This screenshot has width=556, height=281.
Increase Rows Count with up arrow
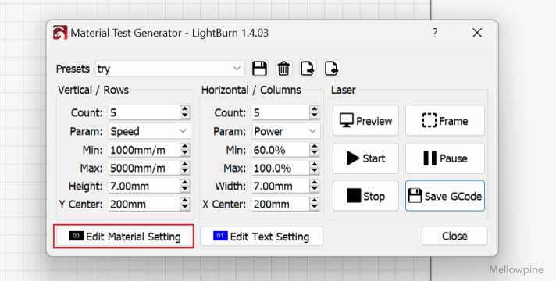tap(184, 109)
